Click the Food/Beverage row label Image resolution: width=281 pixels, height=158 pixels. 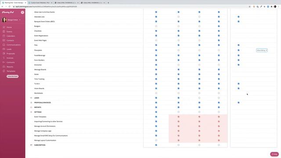pyautogui.click(x=40, y=56)
